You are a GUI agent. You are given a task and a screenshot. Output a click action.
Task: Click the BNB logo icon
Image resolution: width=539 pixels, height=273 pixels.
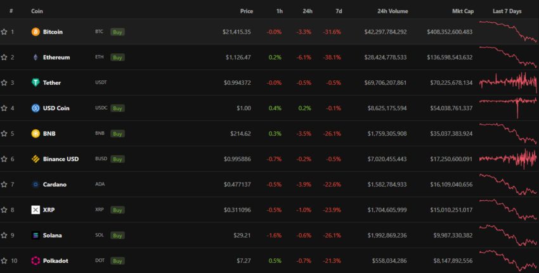pos(36,134)
